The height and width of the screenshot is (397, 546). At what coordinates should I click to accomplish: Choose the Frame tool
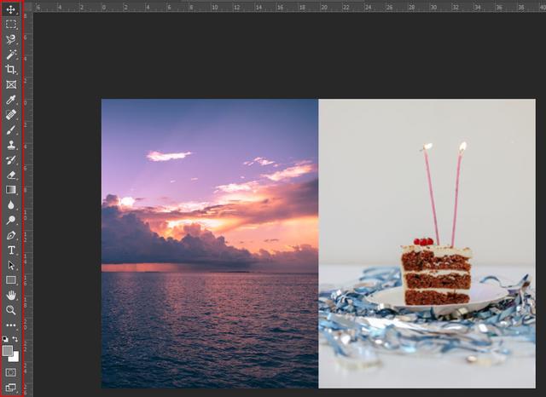11,84
